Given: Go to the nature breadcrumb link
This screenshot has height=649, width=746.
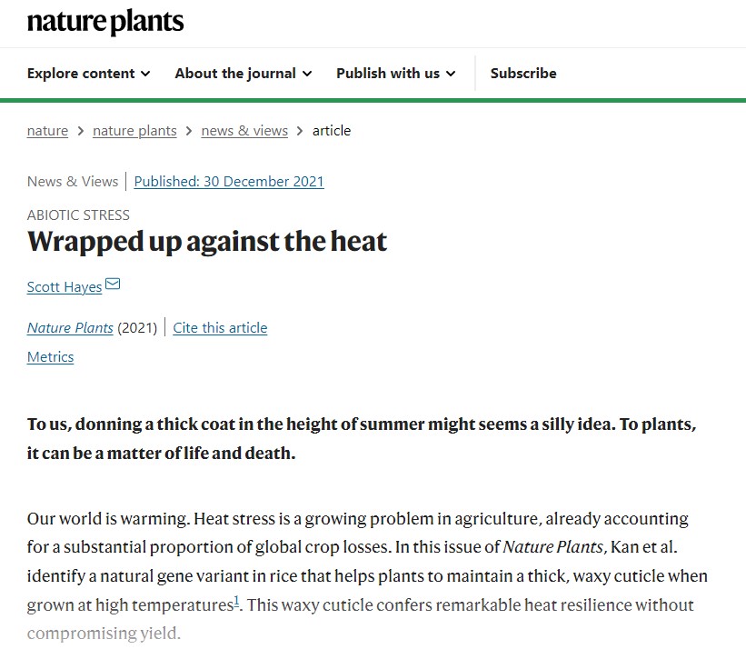Looking at the screenshot, I should pyautogui.click(x=47, y=131).
